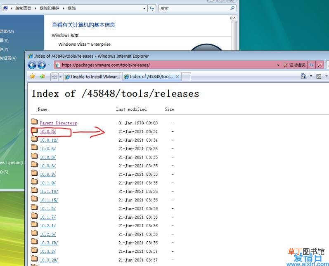Click the 'Windows Vista™ Enterprise' text
The width and height of the screenshot is (329, 266).
tap(84, 44)
